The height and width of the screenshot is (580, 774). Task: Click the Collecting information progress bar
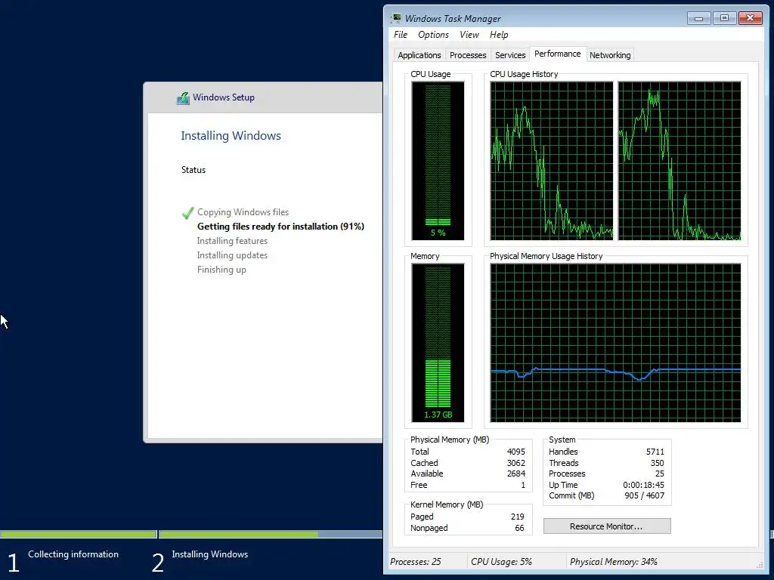(79, 534)
